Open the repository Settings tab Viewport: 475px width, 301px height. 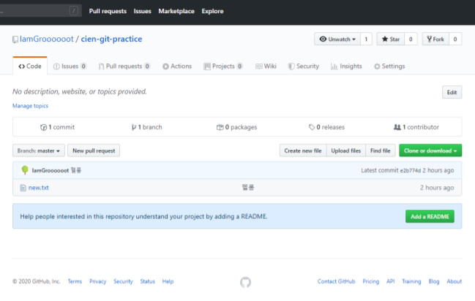(x=389, y=66)
